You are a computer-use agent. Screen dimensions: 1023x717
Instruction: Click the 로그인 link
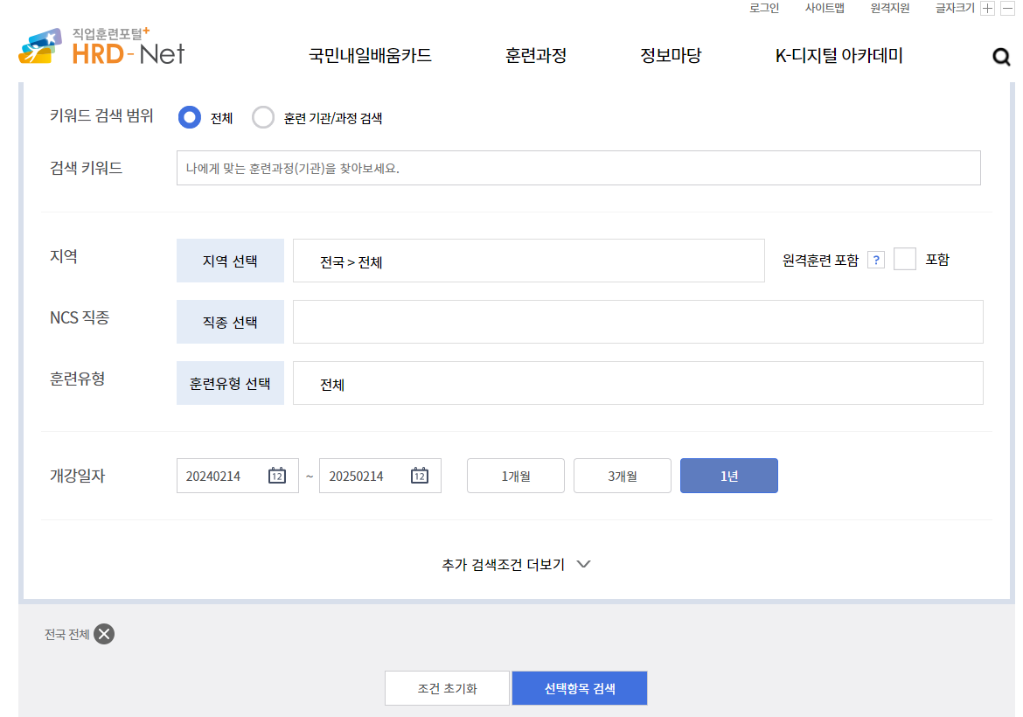764,8
